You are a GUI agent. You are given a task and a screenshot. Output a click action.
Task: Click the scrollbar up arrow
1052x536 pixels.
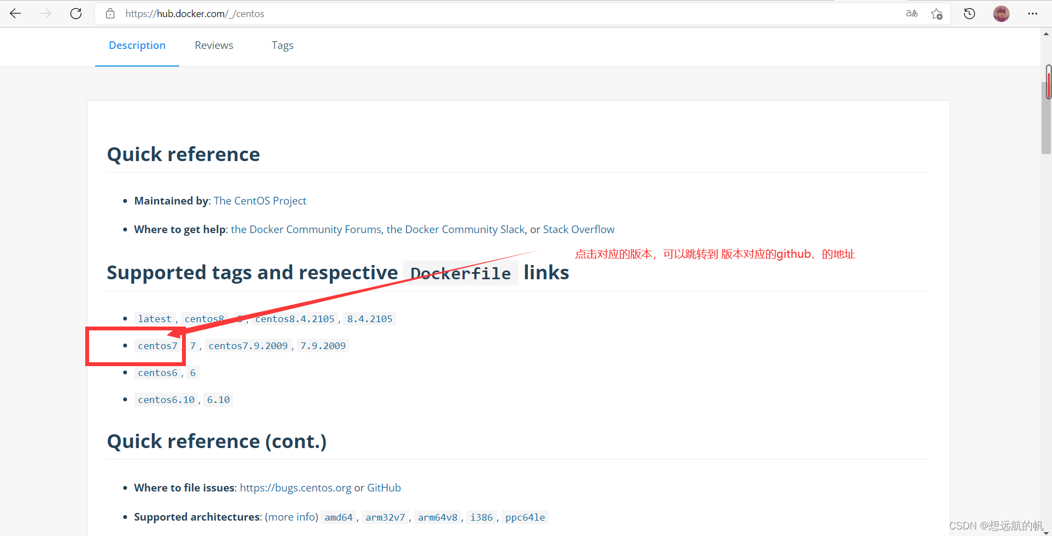tap(1046, 34)
